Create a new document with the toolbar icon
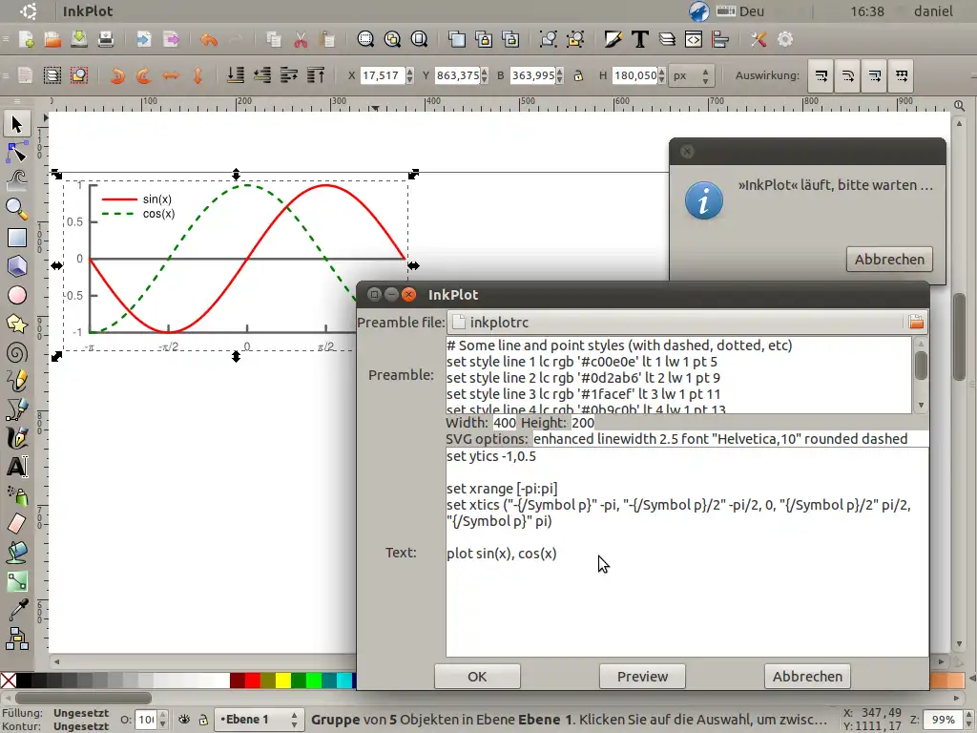This screenshot has height=733, width=977. pos(26,40)
